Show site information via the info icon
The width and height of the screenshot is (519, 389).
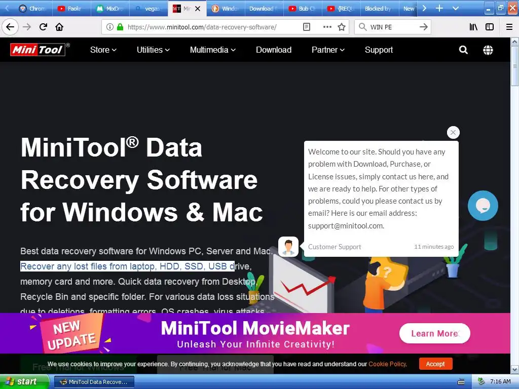[x=109, y=27]
